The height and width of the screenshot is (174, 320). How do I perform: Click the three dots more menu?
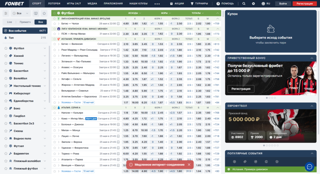[x=157, y=4]
